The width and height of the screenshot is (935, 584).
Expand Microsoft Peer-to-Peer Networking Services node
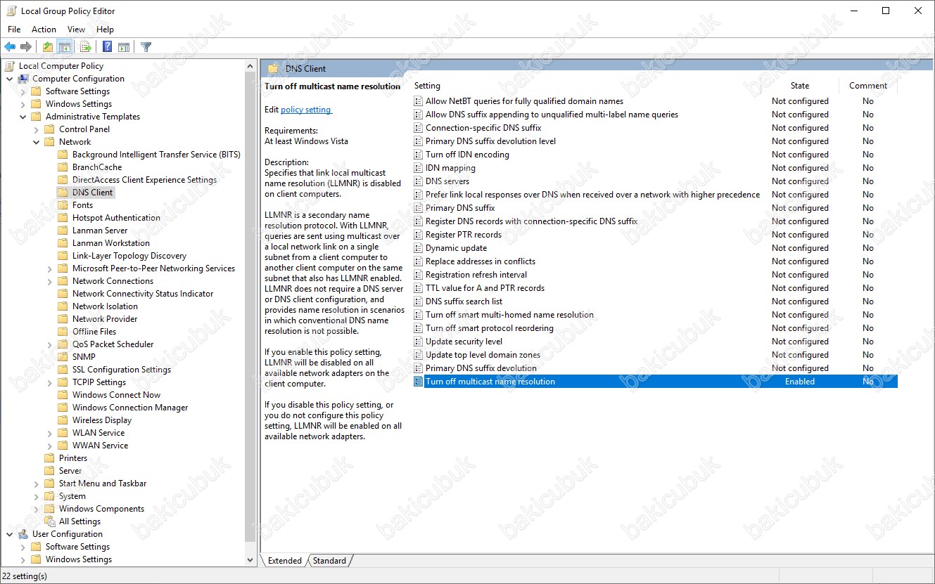coord(50,268)
